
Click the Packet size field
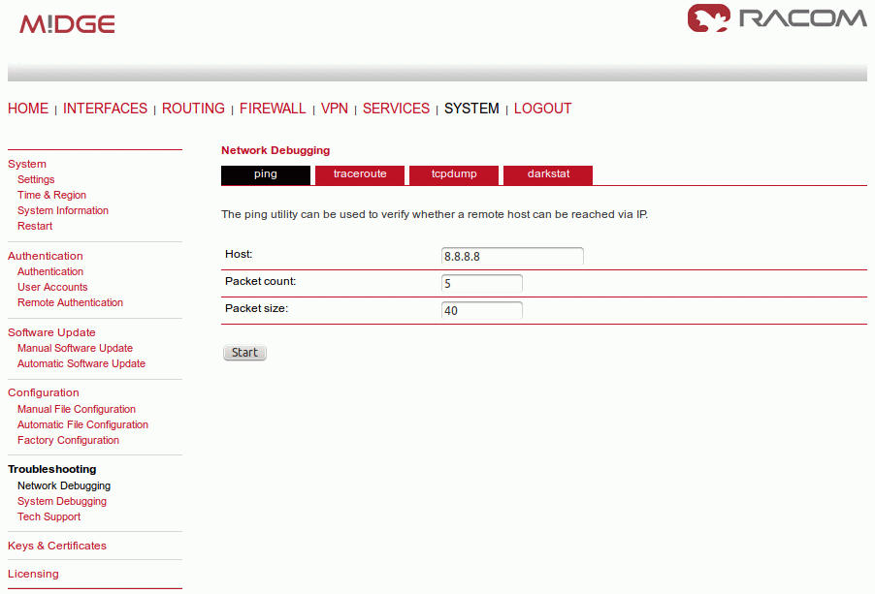click(481, 310)
